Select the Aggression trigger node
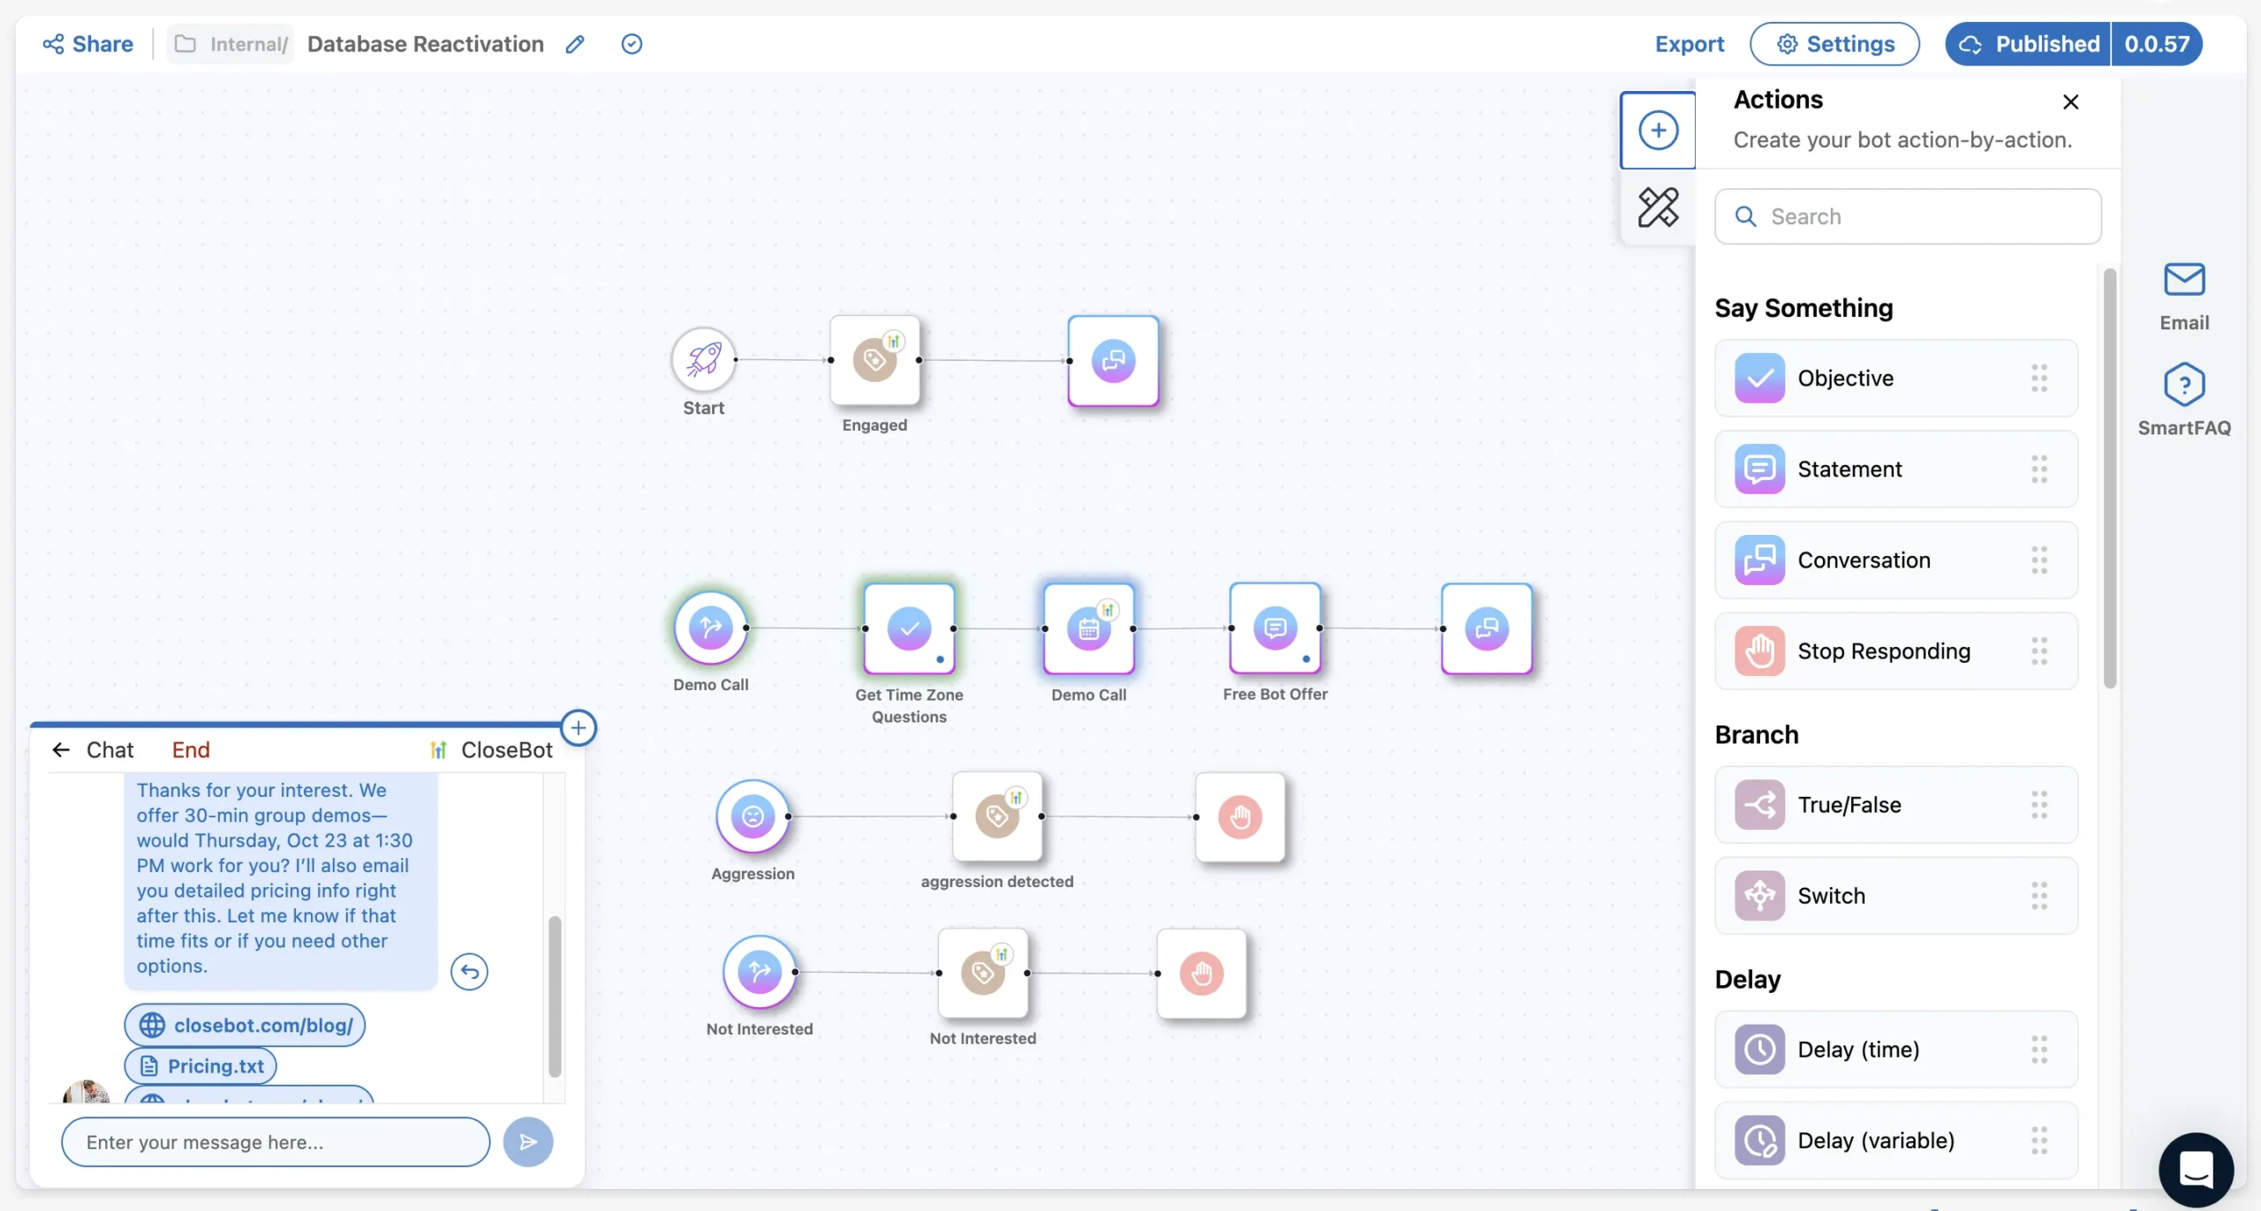Screen dimensions: 2261x1211 point(752,816)
